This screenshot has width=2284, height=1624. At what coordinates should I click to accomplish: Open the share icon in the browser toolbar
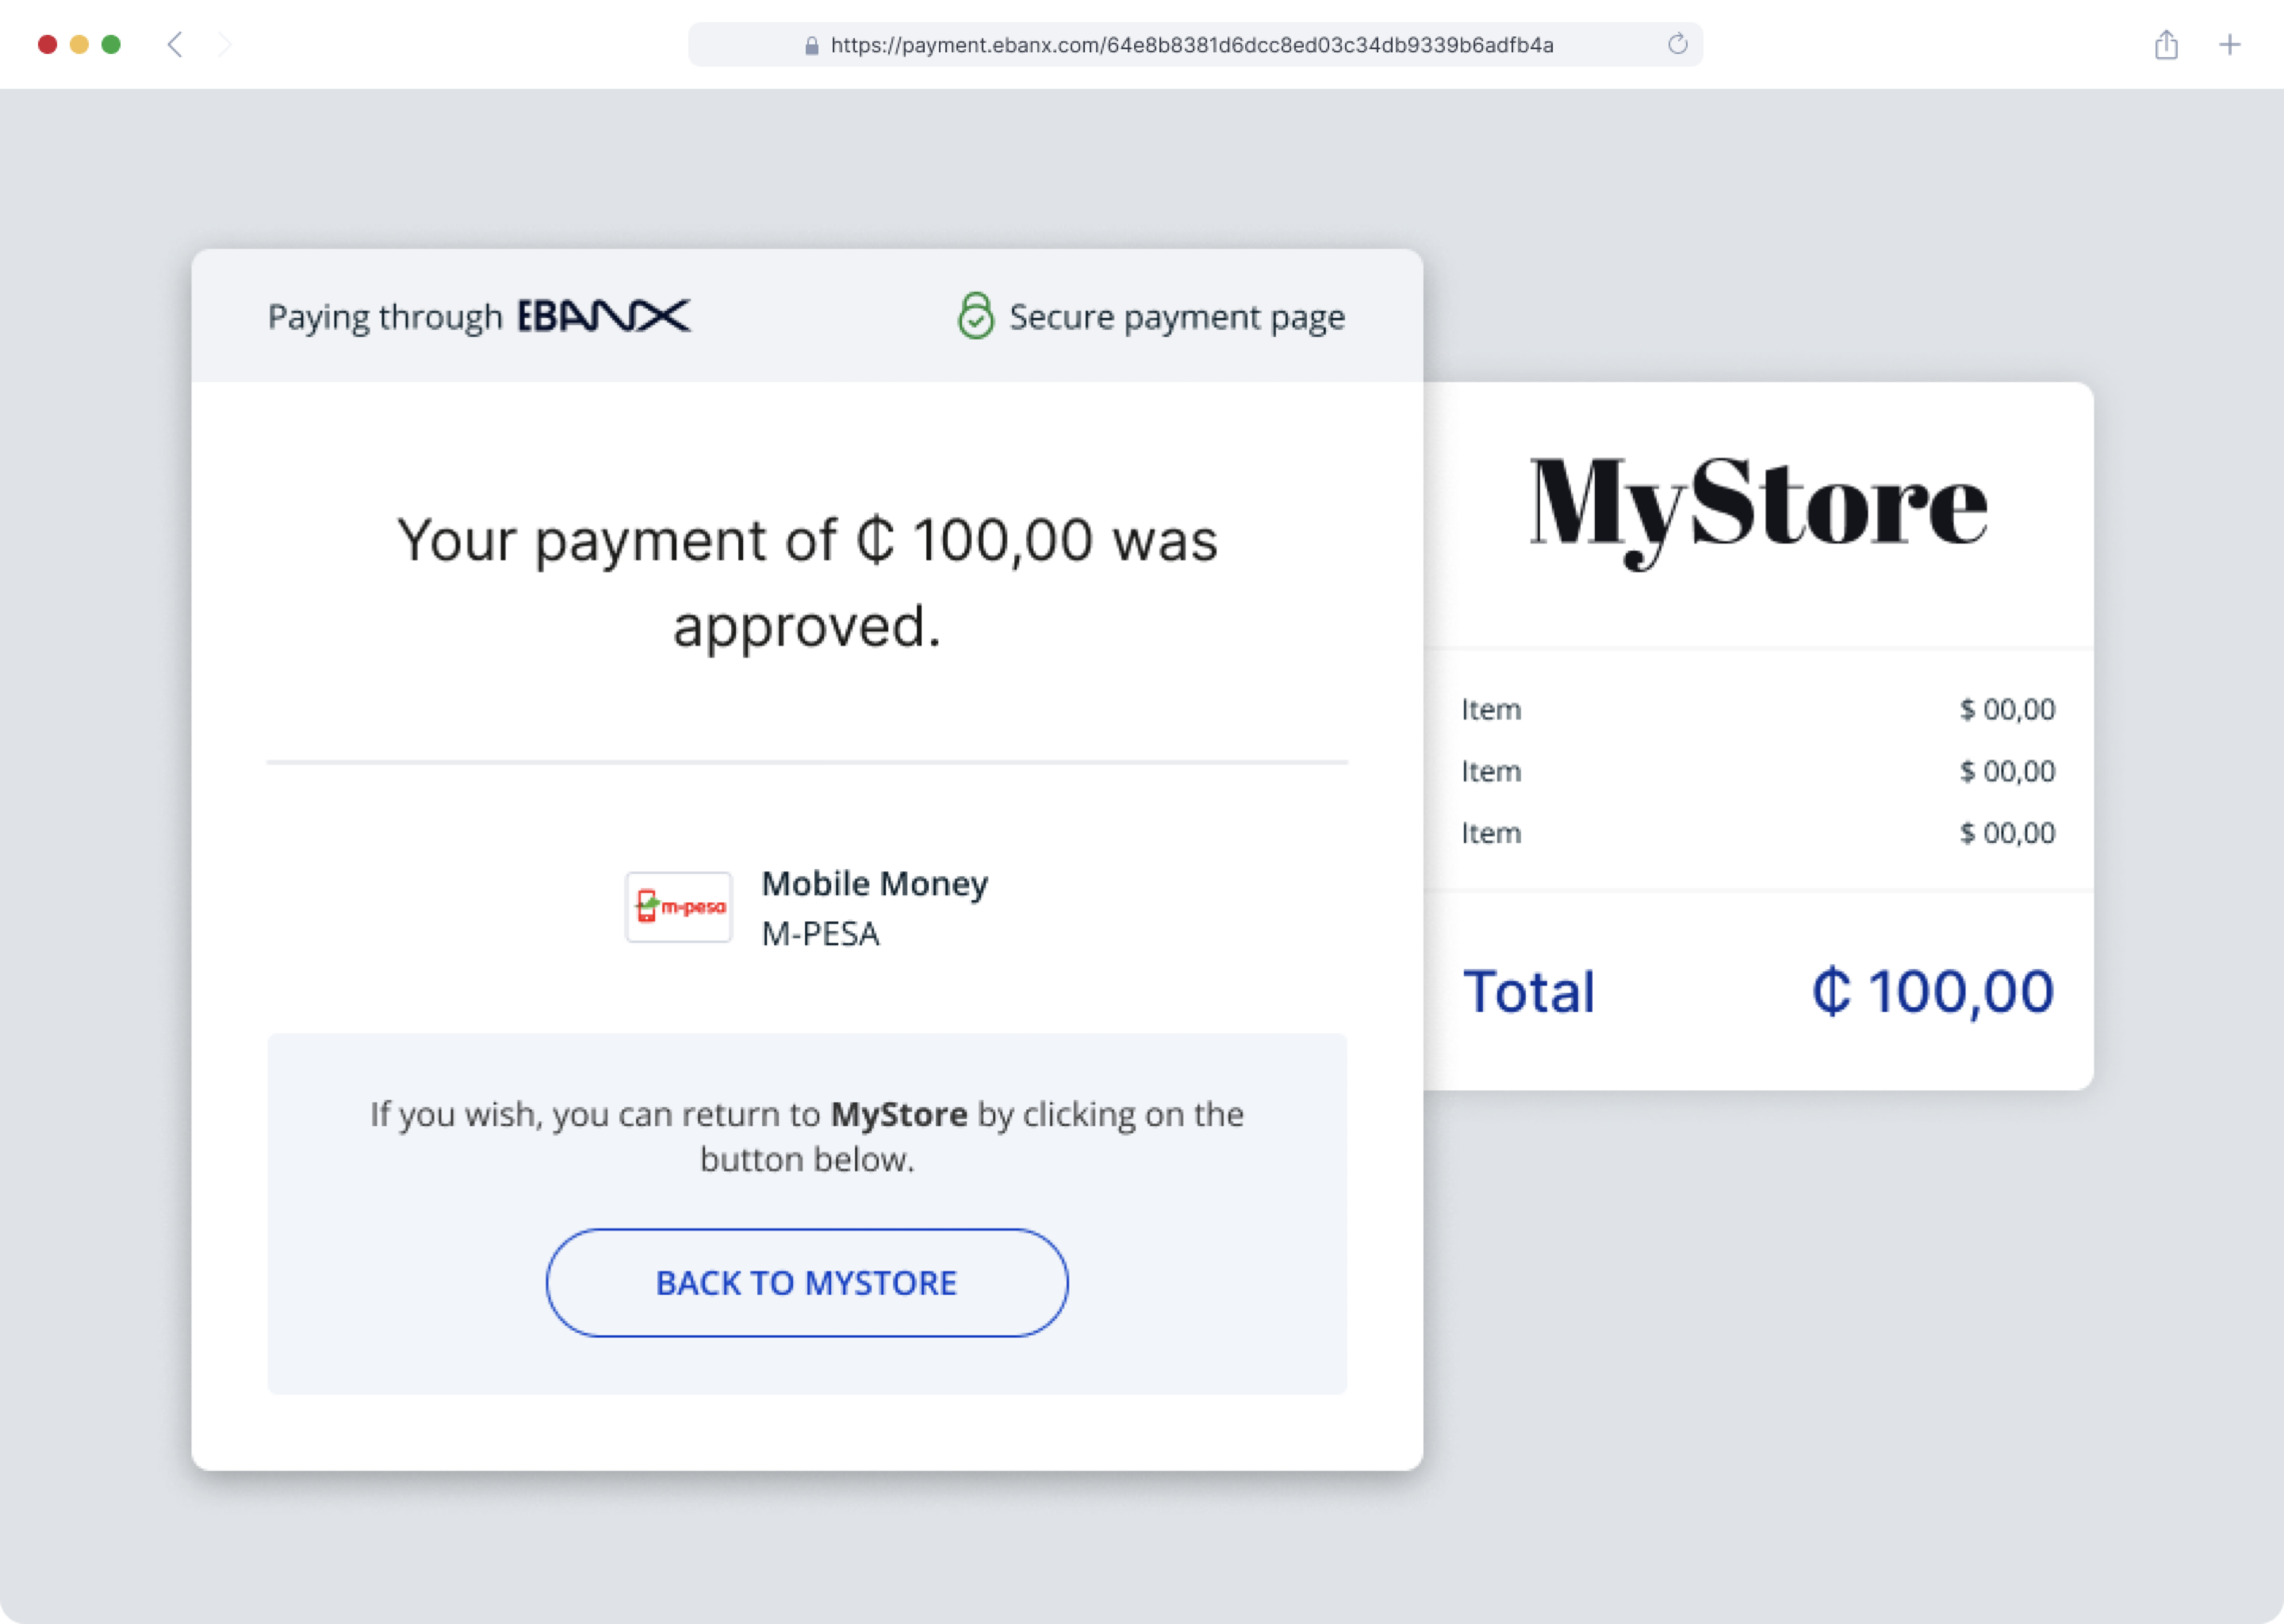click(2166, 45)
